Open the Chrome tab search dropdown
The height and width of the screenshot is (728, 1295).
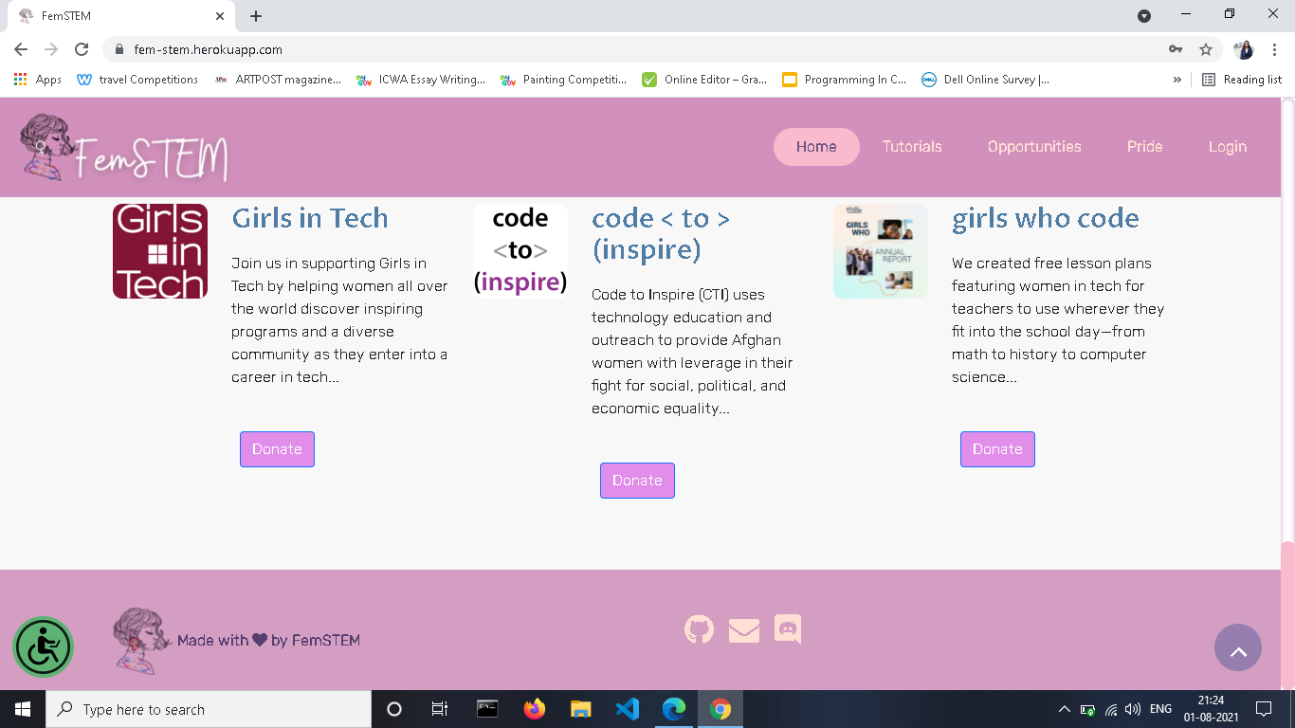1144,16
